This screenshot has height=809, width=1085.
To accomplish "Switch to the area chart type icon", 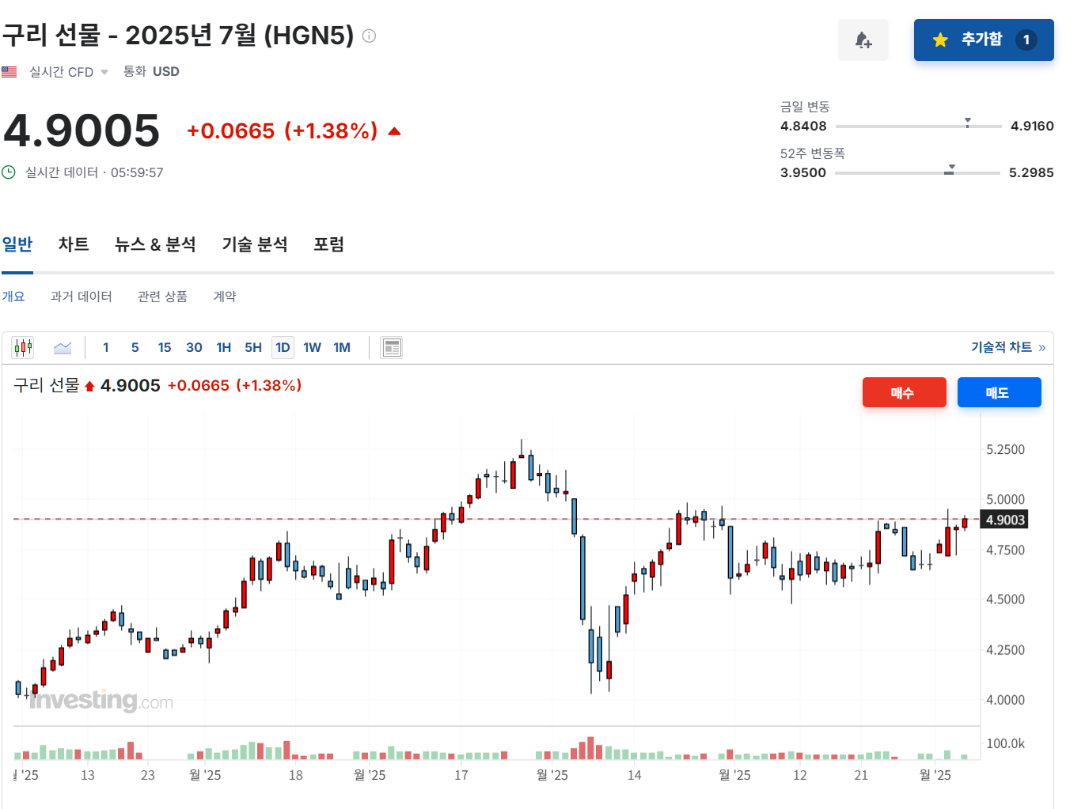I will (x=62, y=346).
